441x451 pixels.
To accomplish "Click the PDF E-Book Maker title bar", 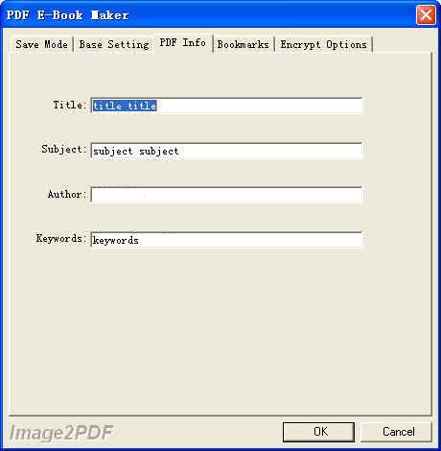I will (x=208, y=14).
